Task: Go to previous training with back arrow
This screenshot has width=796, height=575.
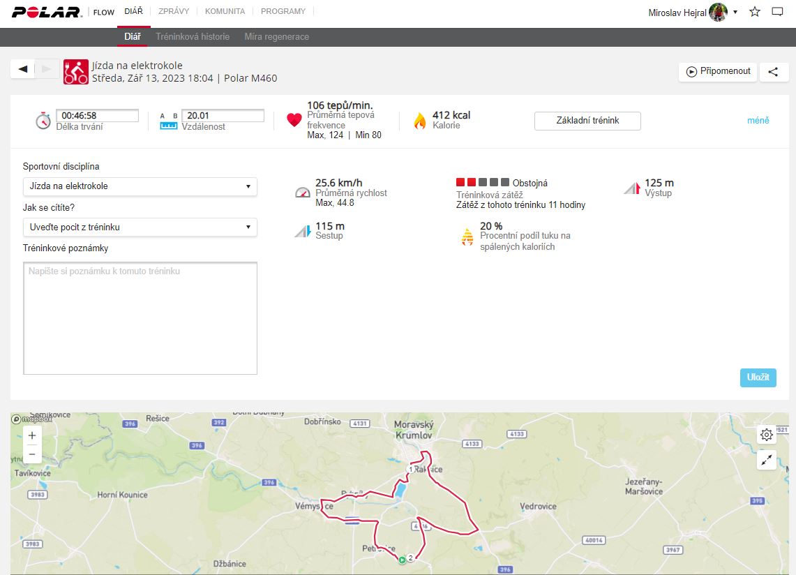Action: [23, 69]
